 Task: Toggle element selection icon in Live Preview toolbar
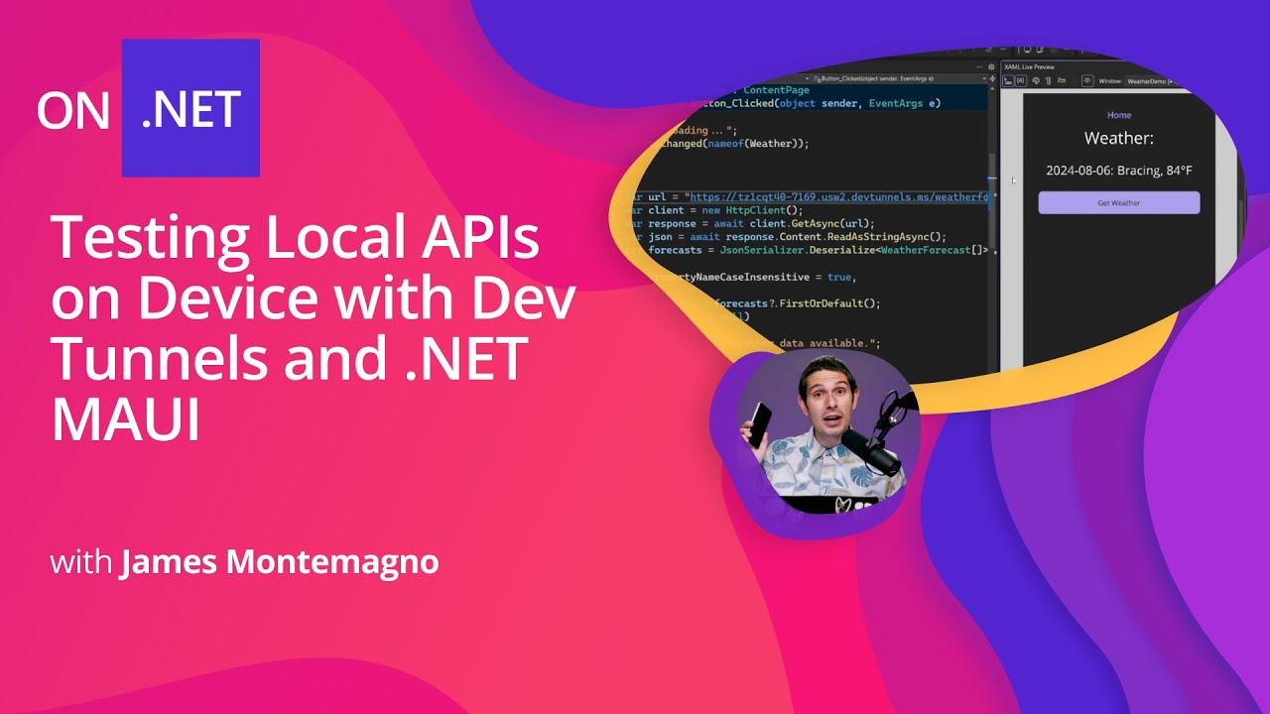tap(1008, 81)
